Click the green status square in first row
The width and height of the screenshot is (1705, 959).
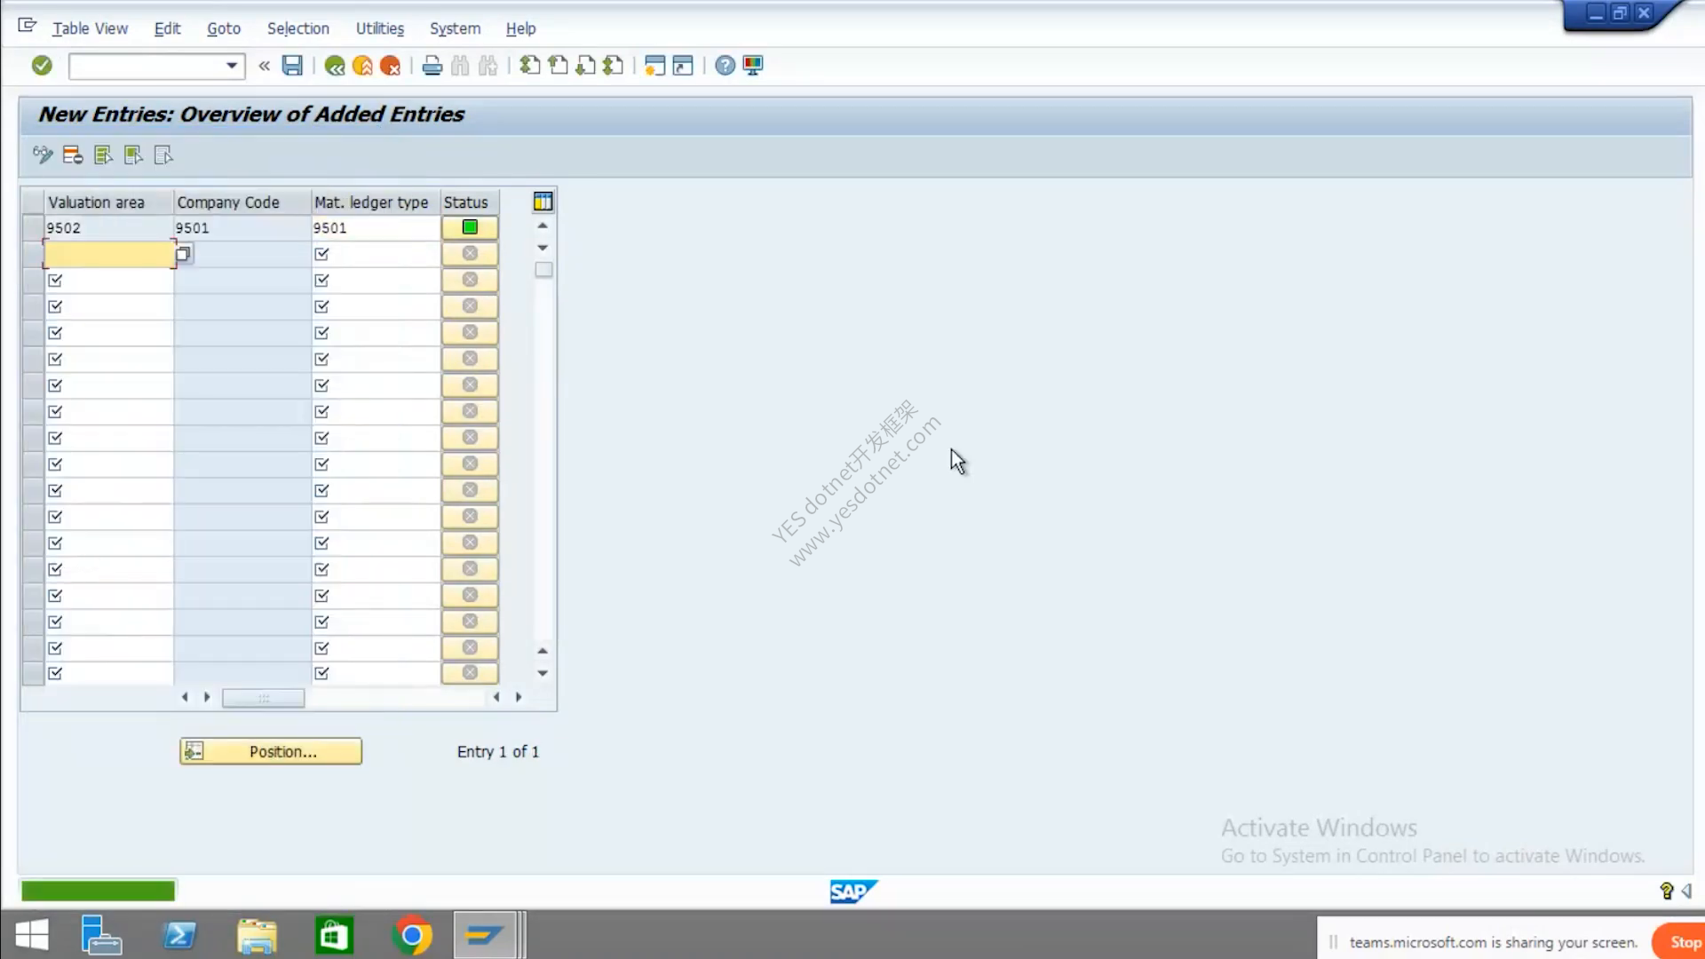pyautogui.click(x=470, y=227)
